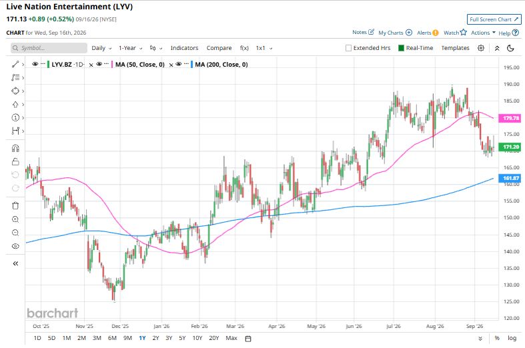The height and width of the screenshot is (348, 525).
Task: Open chart settings gear icon
Action: tap(481, 48)
